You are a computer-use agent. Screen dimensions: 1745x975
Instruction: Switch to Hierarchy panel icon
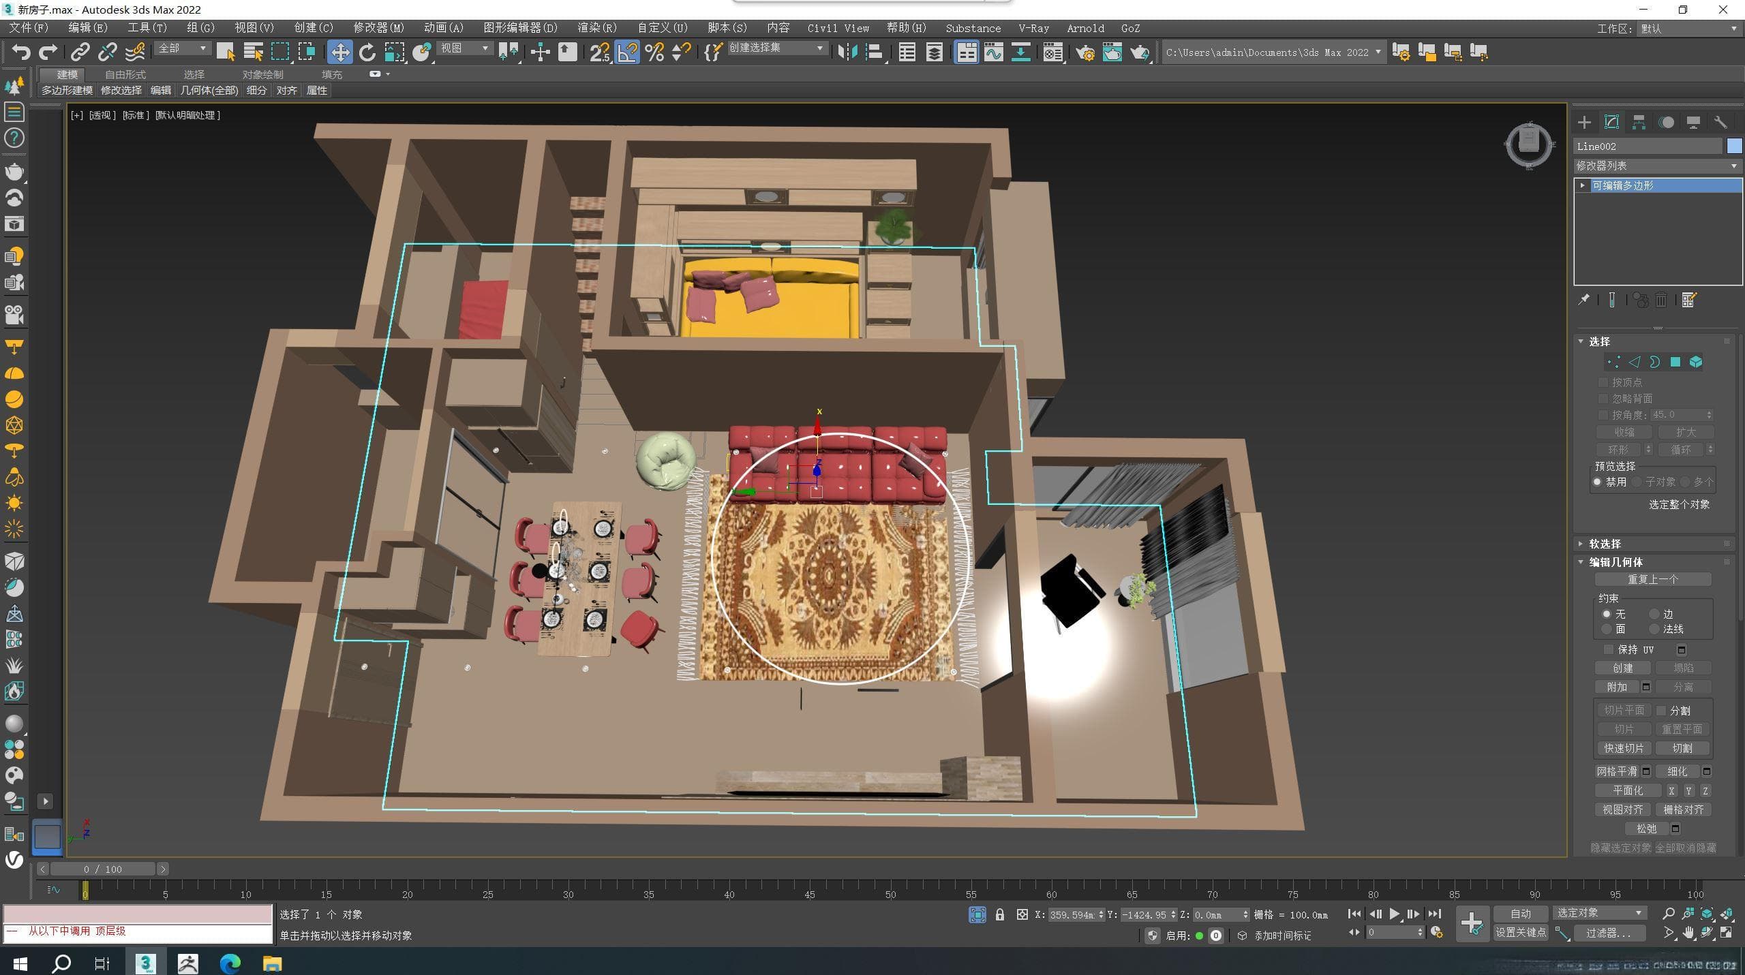coord(1639,122)
